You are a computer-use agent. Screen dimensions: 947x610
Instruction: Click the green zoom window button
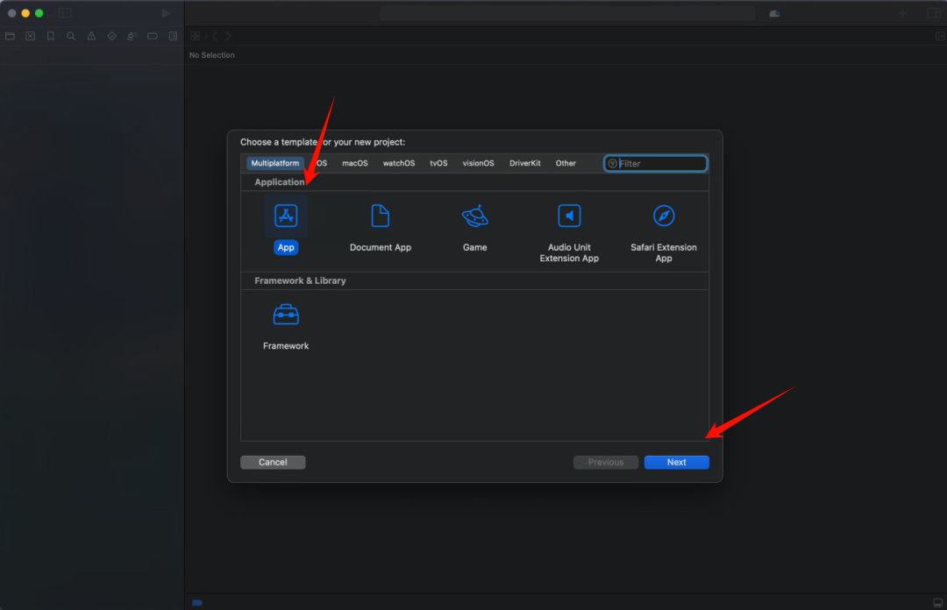pos(39,12)
